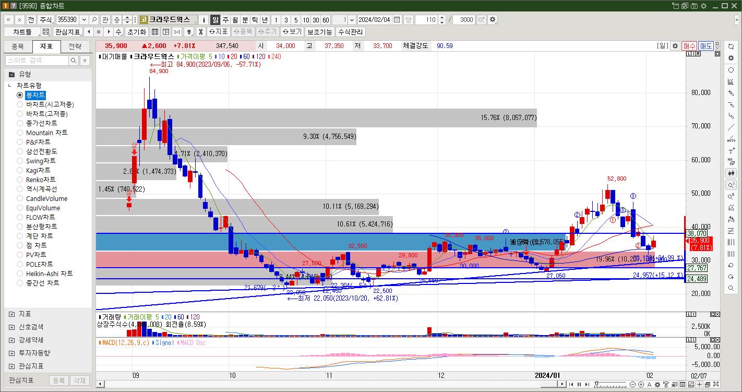
Task: Click the play forward arrow in toolbar
Action: tap(109, 32)
